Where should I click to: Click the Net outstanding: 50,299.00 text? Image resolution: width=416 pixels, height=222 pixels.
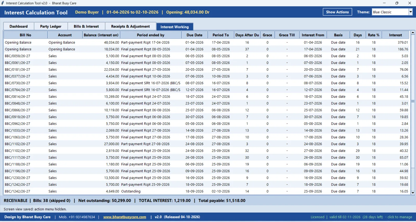[x=105, y=200]
